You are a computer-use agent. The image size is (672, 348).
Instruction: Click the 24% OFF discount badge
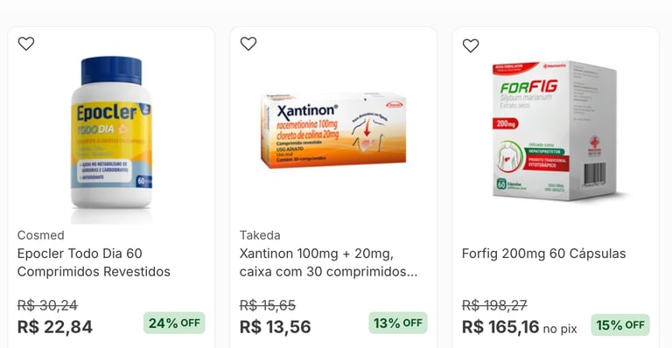(174, 323)
